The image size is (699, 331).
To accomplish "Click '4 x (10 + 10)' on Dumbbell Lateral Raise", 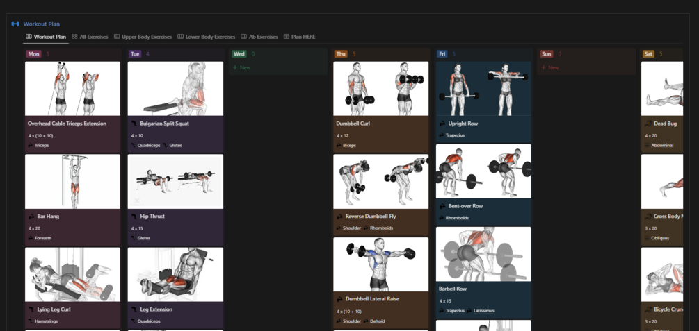I will (349, 312).
